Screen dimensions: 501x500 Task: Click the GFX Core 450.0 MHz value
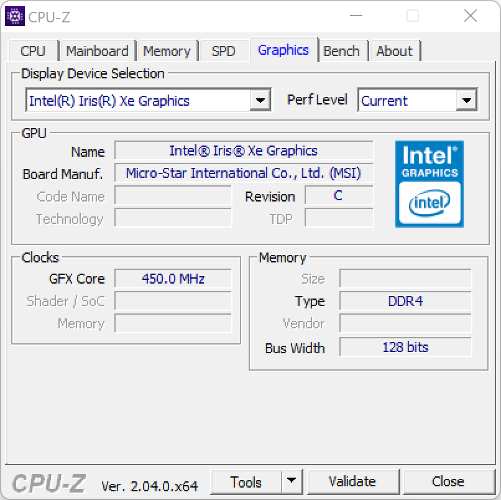[x=173, y=279]
